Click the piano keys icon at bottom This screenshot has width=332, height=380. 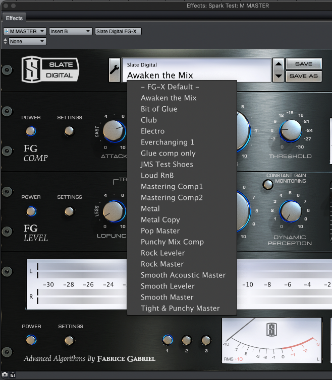click(13, 375)
